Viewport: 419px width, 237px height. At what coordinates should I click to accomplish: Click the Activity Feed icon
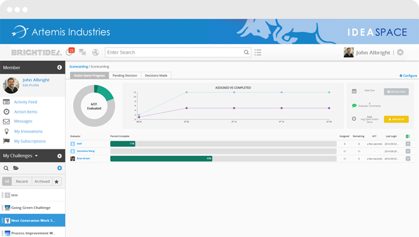coord(6,102)
